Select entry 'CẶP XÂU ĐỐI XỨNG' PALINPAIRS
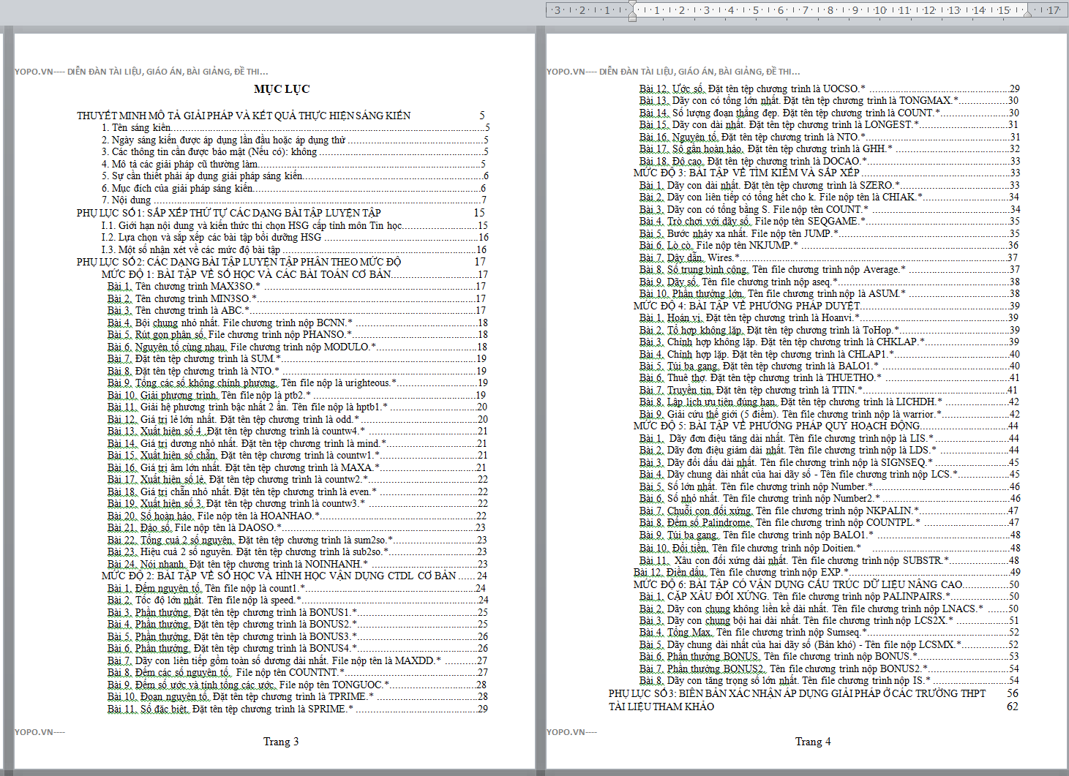The height and width of the screenshot is (776, 1069). [829, 596]
